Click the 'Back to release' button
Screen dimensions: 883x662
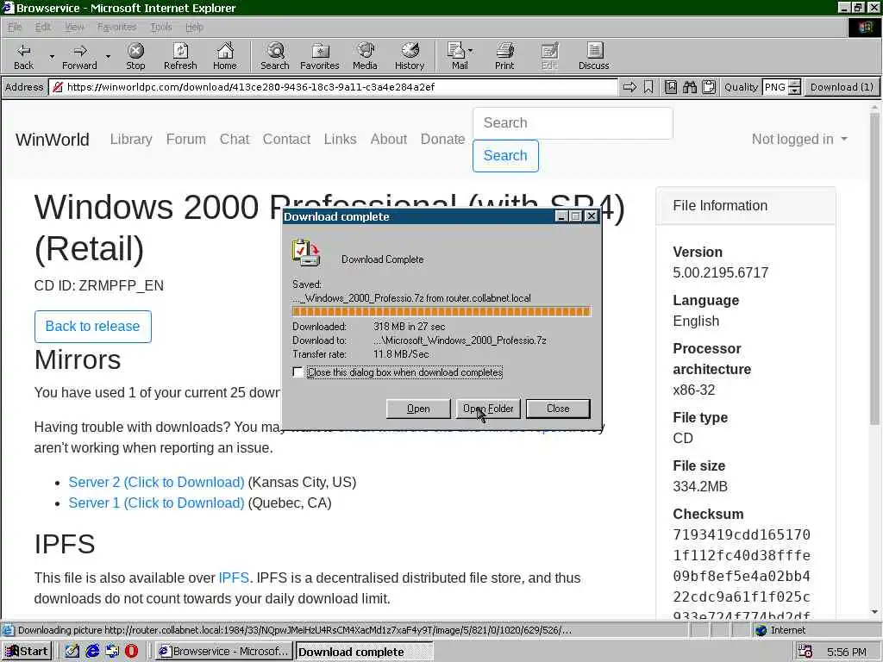[93, 327]
